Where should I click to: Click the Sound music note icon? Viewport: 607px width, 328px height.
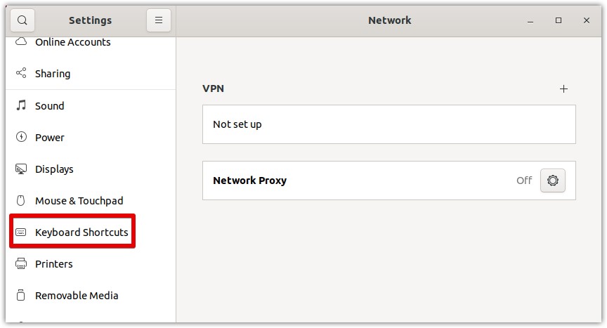coord(21,106)
